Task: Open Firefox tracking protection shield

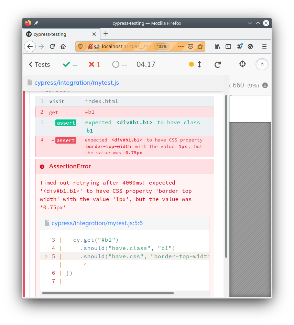Action: tap(80, 46)
